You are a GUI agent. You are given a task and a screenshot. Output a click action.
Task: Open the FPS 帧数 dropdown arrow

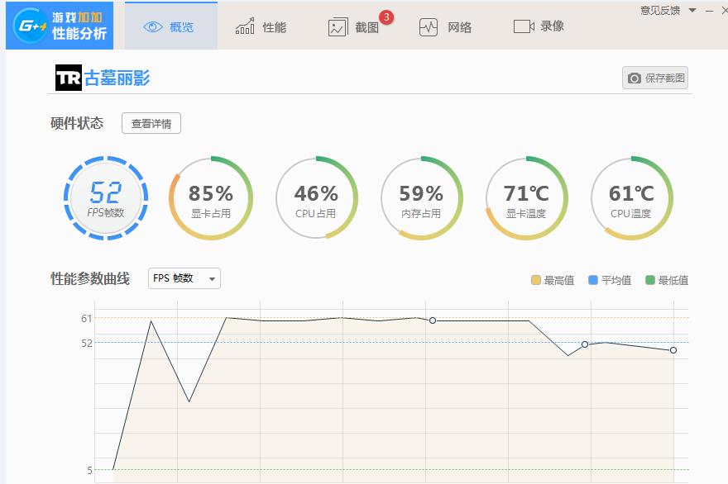tap(212, 278)
